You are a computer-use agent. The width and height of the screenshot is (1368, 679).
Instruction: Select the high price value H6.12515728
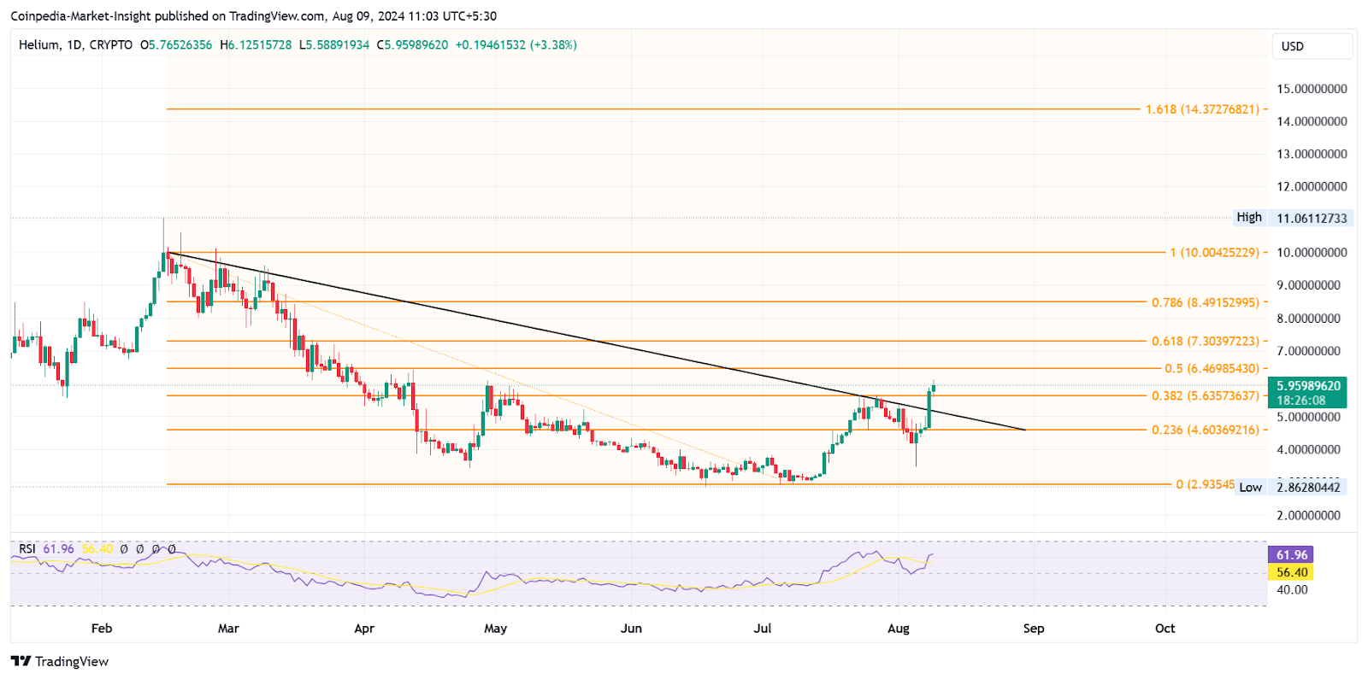tap(256, 44)
